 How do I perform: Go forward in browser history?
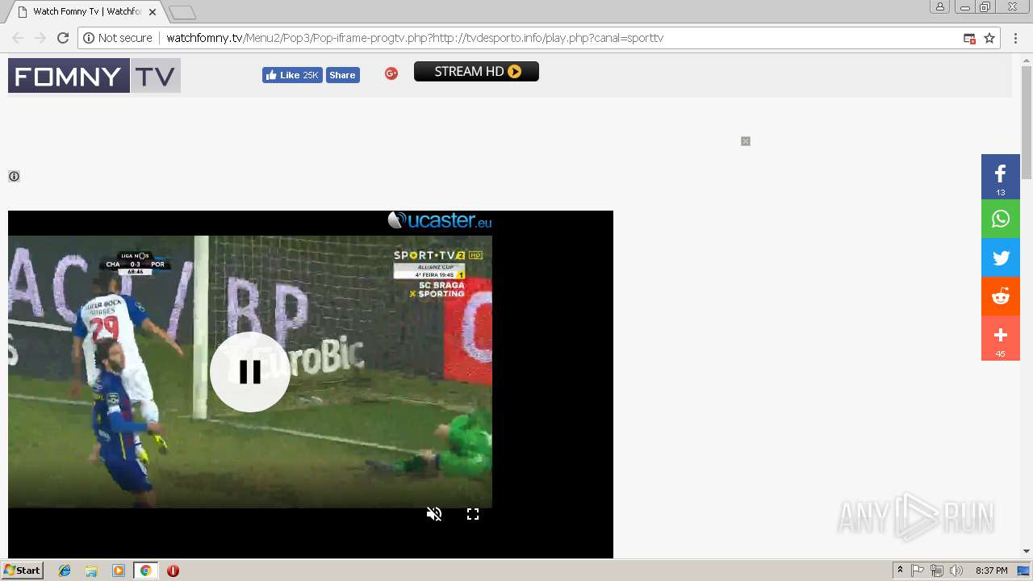coord(40,38)
